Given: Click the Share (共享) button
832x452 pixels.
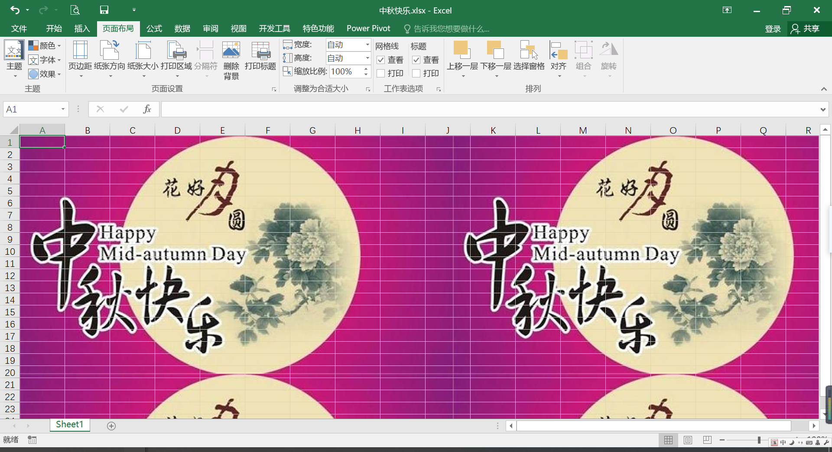Looking at the screenshot, I should 806,29.
